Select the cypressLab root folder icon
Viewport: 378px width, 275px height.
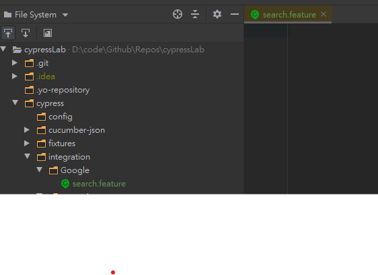tap(17, 50)
